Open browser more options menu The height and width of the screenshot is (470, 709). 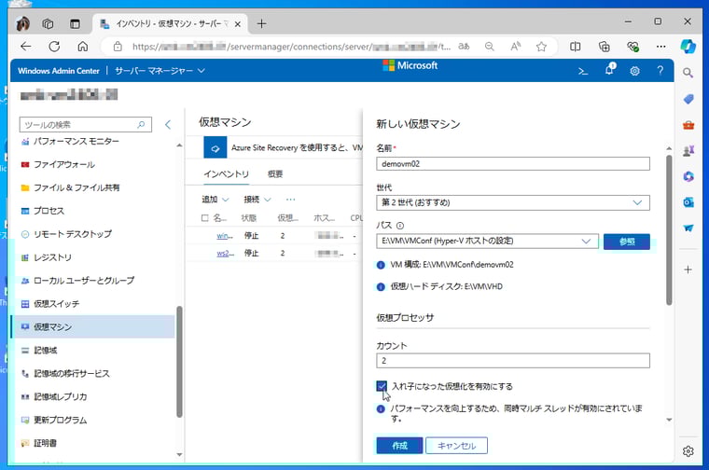[661, 46]
